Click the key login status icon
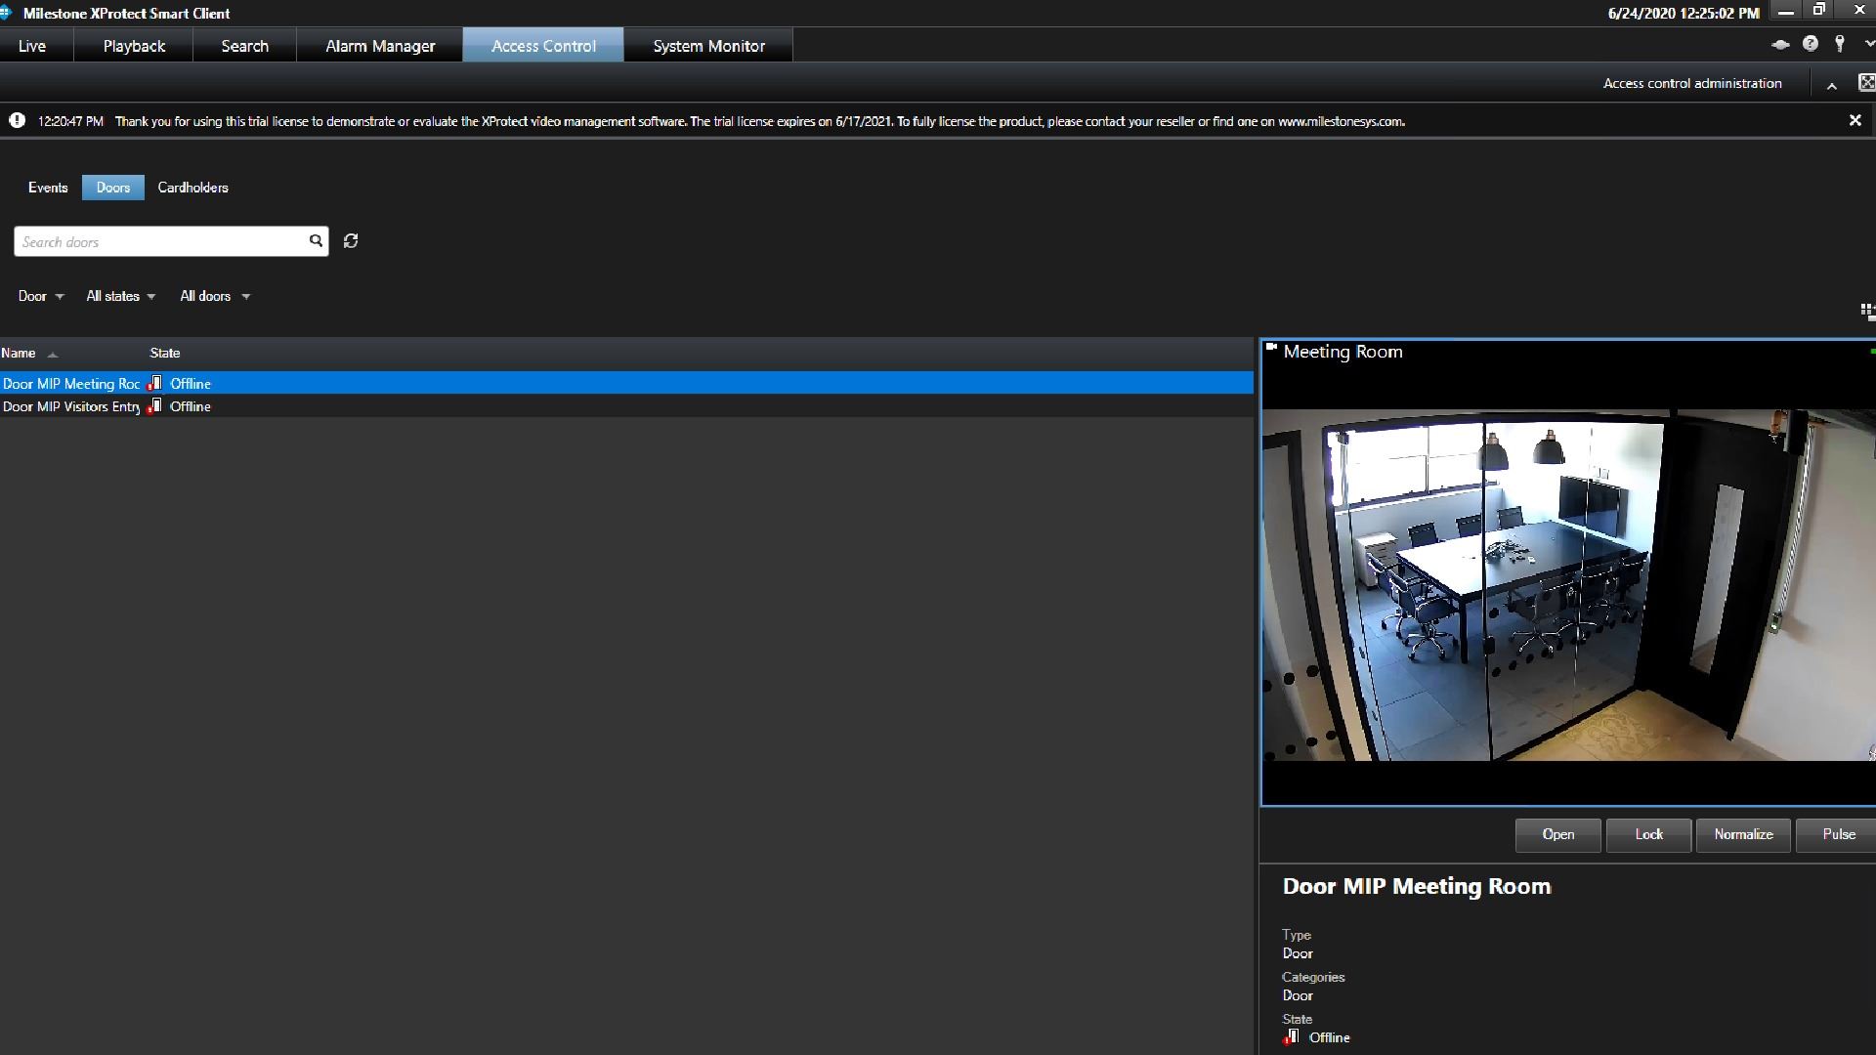The height and width of the screenshot is (1055, 1876). click(x=1840, y=44)
